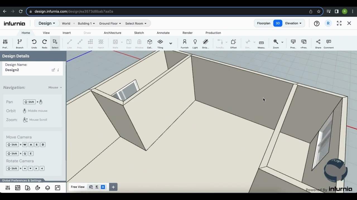Expand more tools chevron after Tiling
The height and width of the screenshot is (200, 357).
(171, 43)
